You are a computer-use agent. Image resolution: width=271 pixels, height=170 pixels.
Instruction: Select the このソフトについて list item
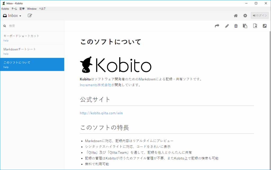[32, 64]
